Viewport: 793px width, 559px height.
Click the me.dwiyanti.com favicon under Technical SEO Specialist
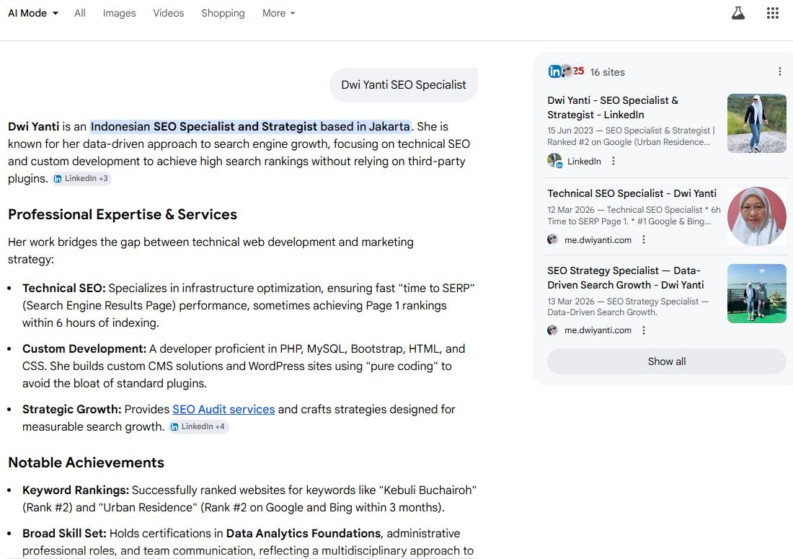[x=552, y=239]
